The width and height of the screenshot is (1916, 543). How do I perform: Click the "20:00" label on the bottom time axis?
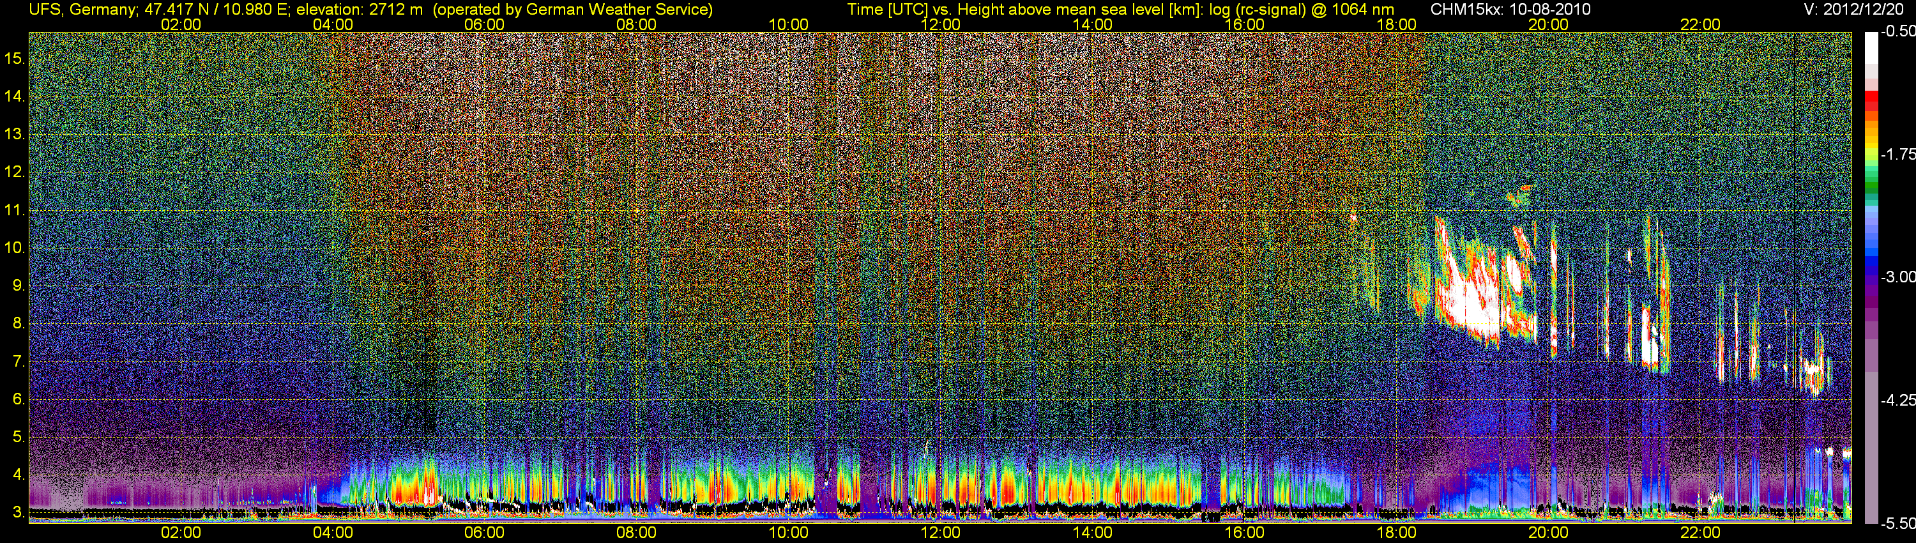click(x=1549, y=533)
